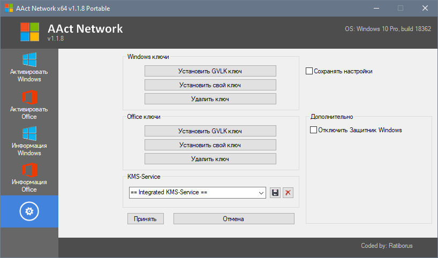Select the settings gear icon in sidebar
Screen dimensions: 438x258
[x=29, y=211]
